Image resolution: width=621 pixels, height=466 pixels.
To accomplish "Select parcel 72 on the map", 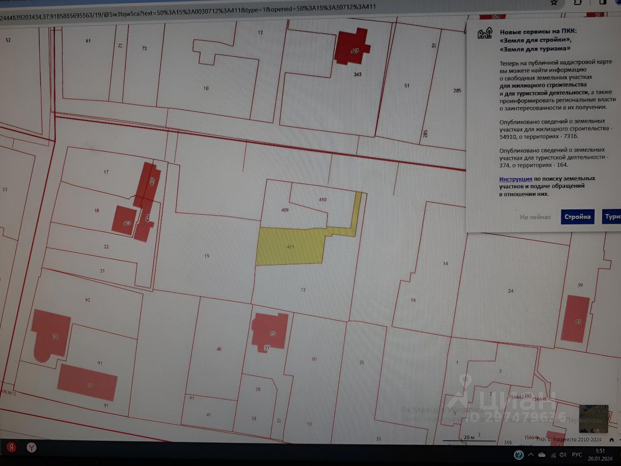I will [x=144, y=48].
